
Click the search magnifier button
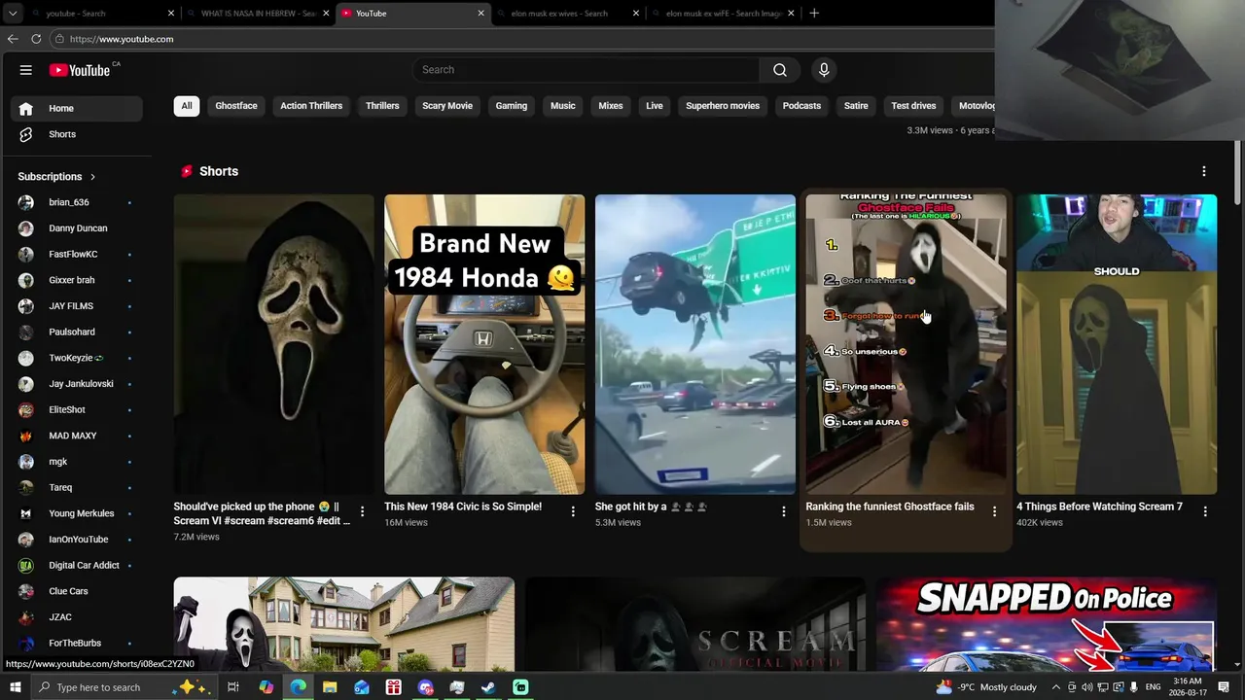pos(780,70)
